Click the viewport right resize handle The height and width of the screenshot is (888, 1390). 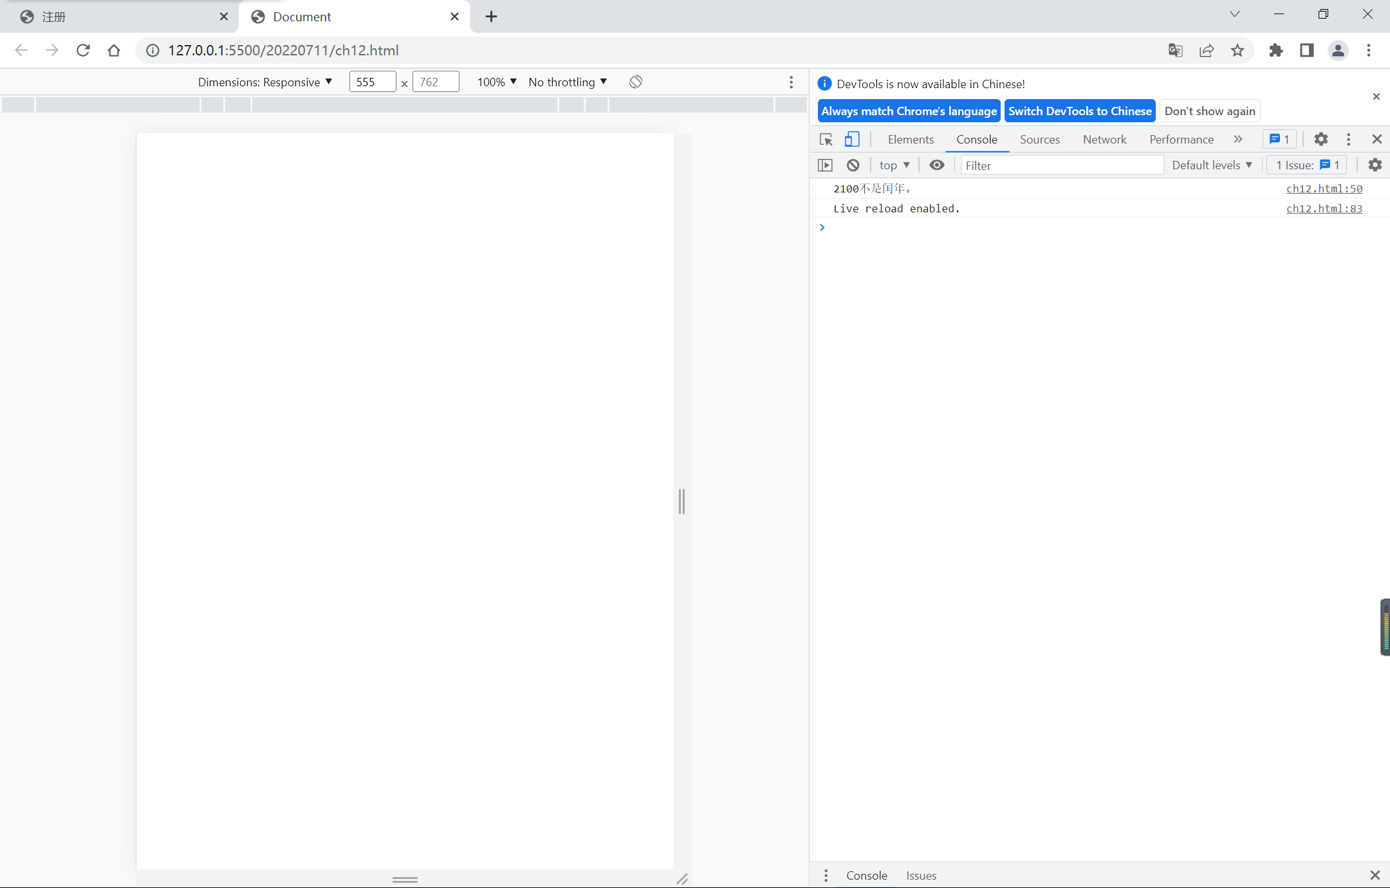tap(681, 501)
